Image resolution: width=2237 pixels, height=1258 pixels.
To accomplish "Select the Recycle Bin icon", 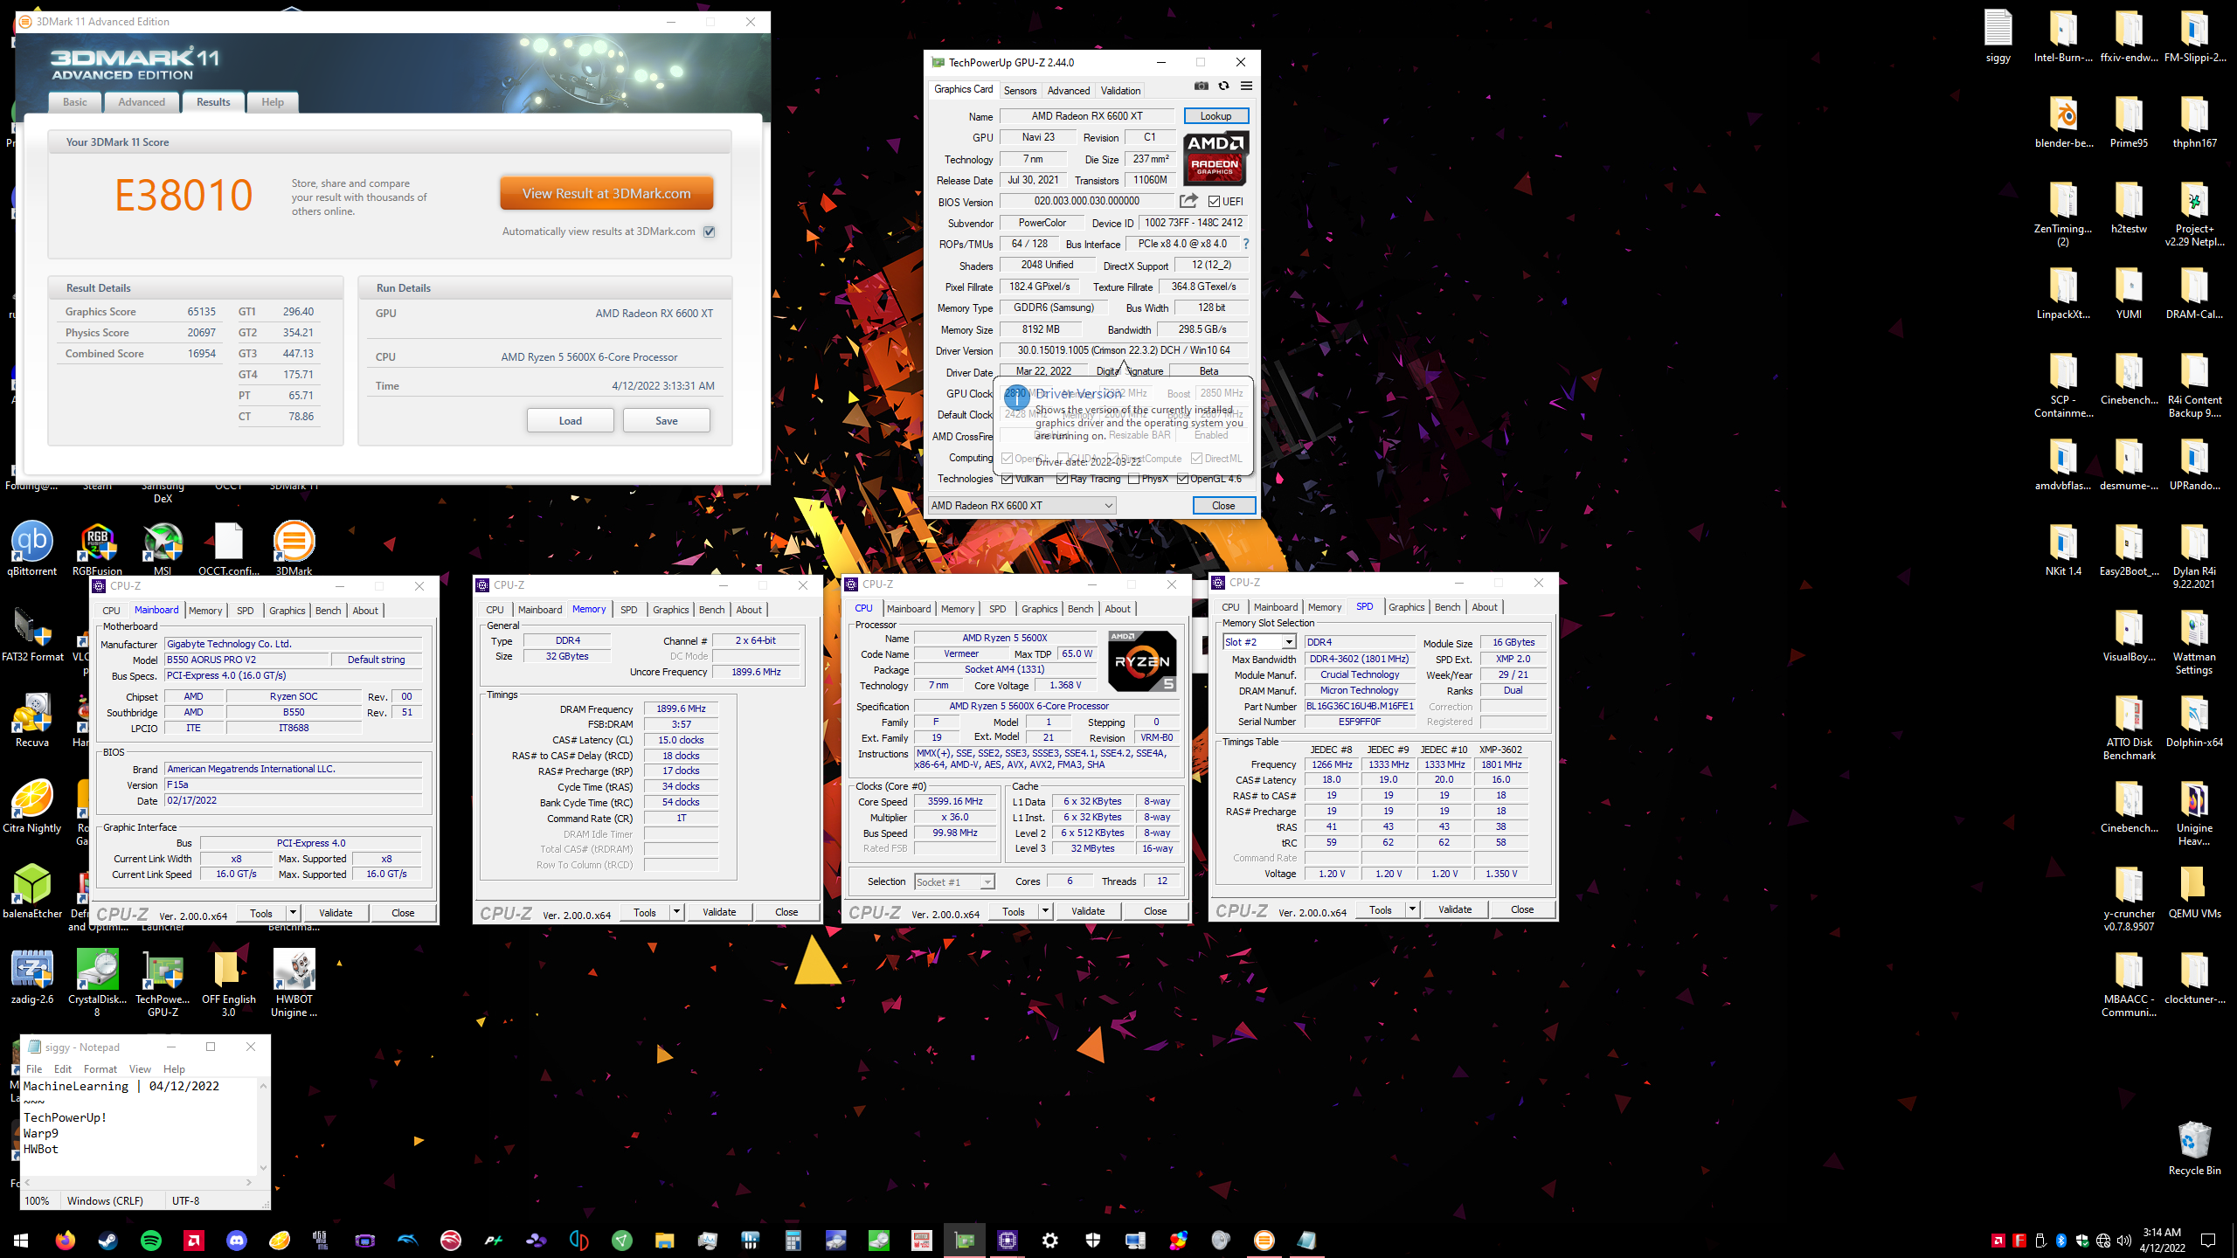I will tap(2194, 1147).
